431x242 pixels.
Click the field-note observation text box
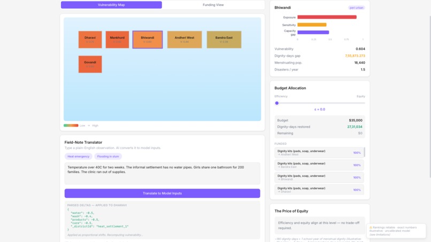pos(162,173)
